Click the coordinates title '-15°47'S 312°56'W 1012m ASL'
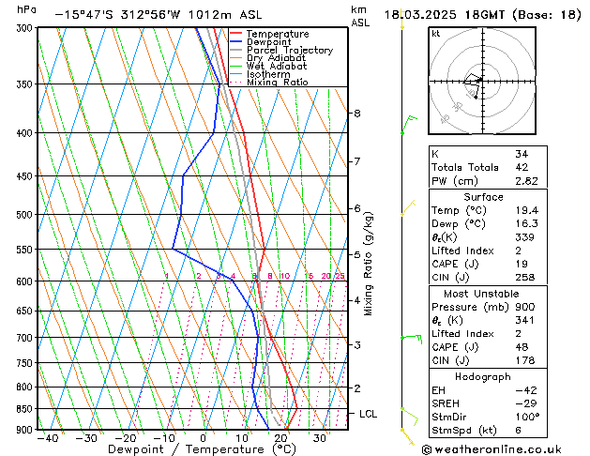The height and width of the screenshot is (456, 590). pyautogui.click(x=158, y=15)
